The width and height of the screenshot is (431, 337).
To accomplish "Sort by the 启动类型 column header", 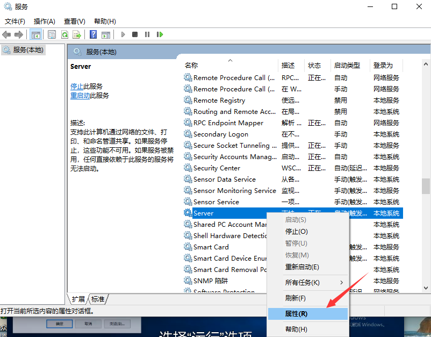I will pyautogui.click(x=347, y=65).
